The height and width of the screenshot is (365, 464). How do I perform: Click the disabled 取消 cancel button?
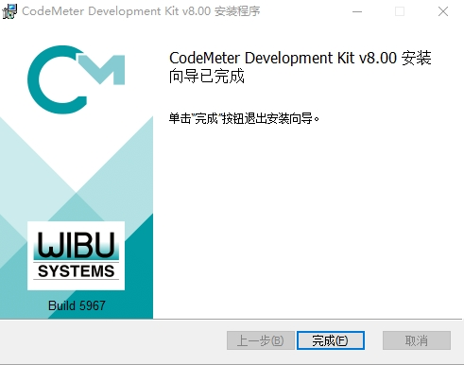(x=417, y=340)
